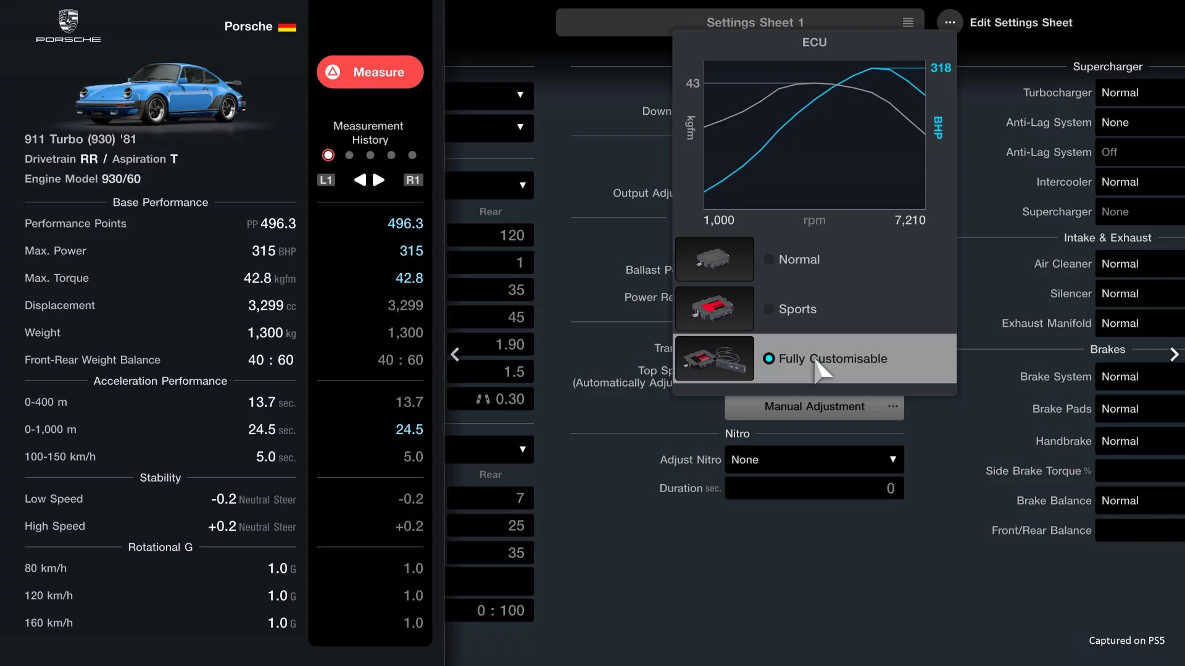Click the R1 button icon

pos(413,179)
